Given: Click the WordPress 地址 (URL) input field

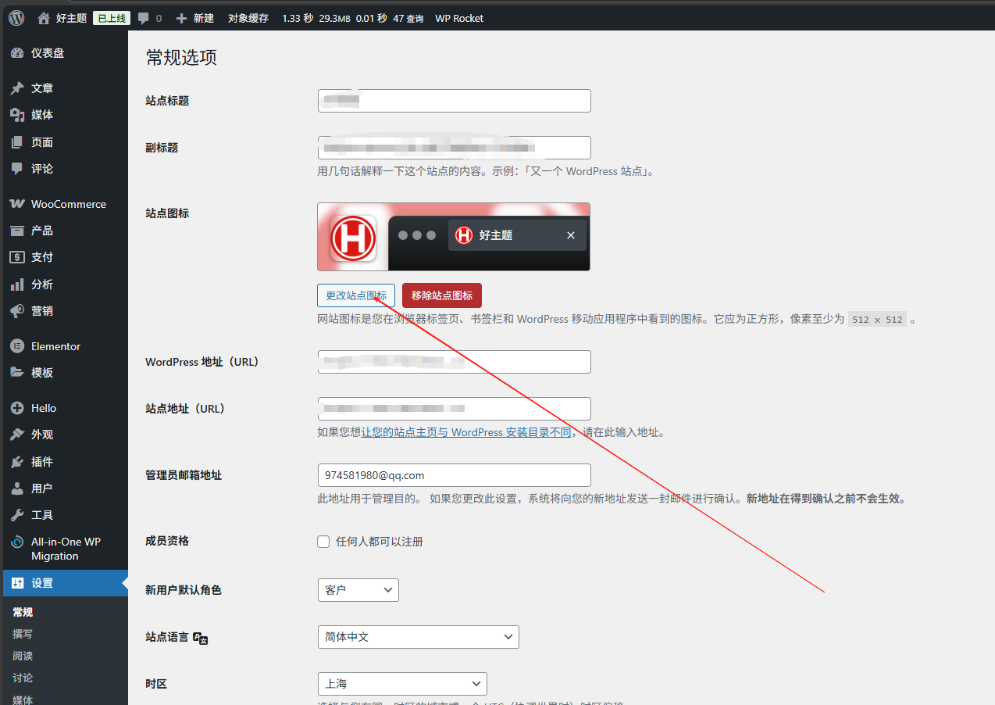Looking at the screenshot, I should (x=455, y=362).
